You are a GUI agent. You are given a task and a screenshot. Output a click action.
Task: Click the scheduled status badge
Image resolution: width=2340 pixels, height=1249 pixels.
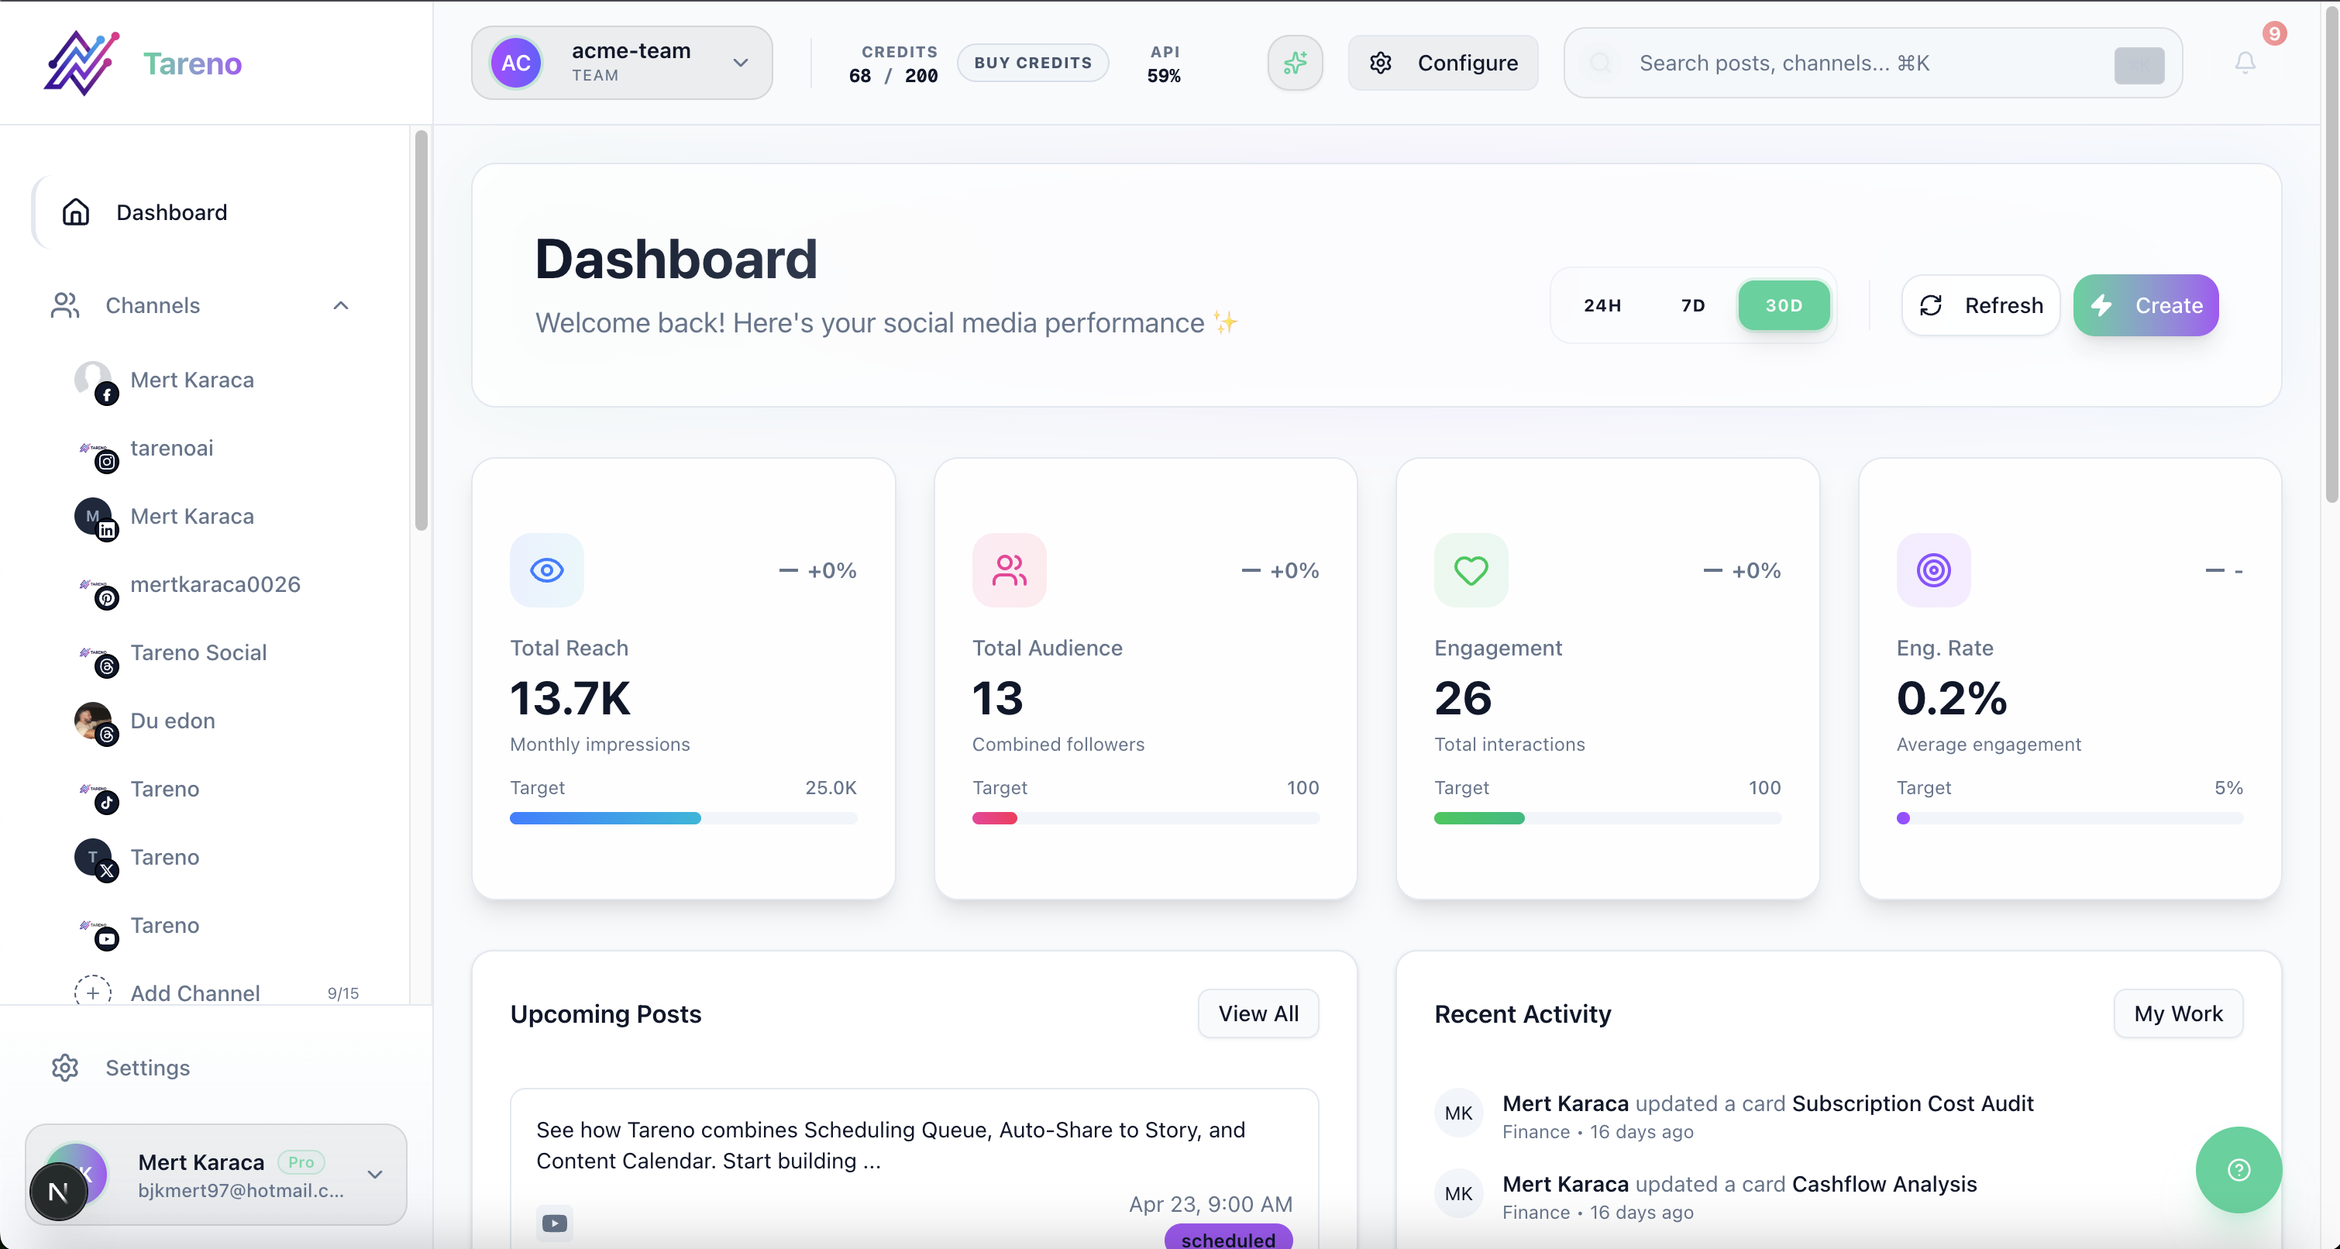1228,1238
